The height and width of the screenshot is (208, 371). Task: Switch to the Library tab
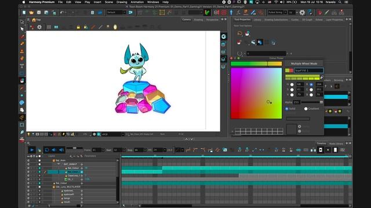point(257,20)
